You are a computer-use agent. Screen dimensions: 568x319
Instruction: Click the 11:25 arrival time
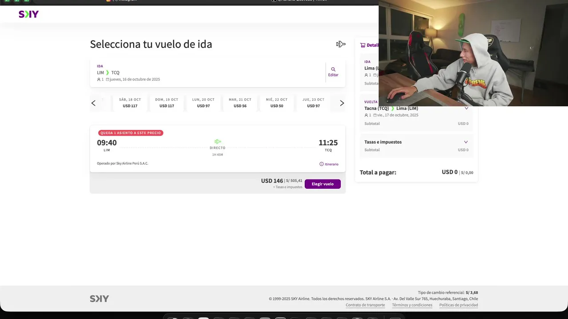tap(328, 143)
